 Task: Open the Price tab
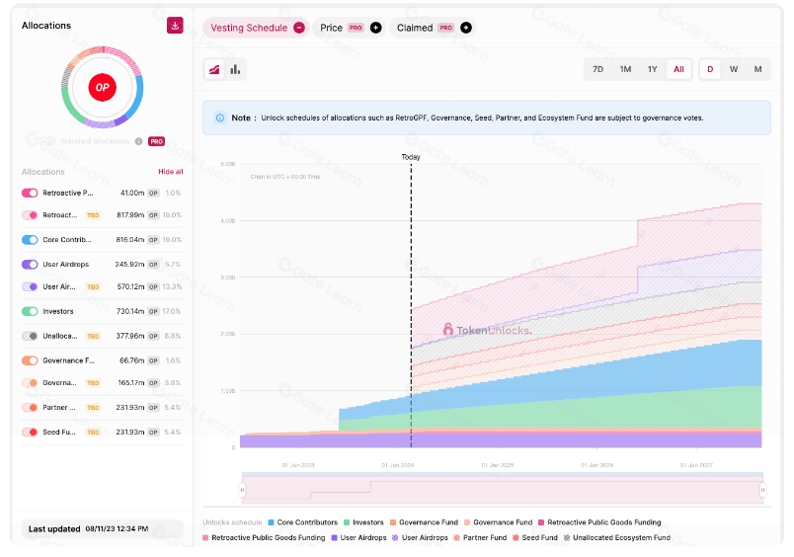pyautogui.click(x=350, y=28)
